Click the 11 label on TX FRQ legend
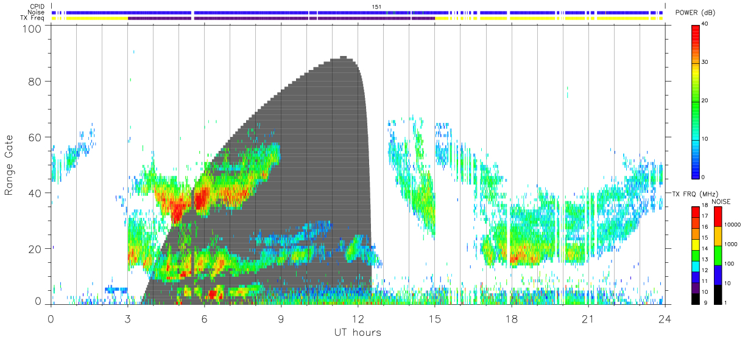 tap(706, 281)
